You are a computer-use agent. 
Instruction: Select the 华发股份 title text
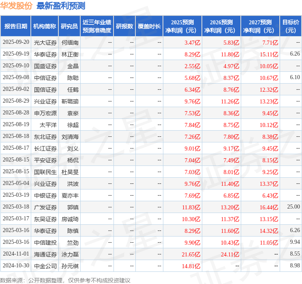coord(16,6)
